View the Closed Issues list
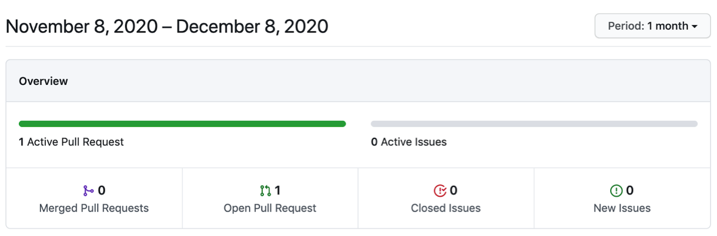Viewport: 717px width, 236px height. pyautogui.click(x=446, y=208)
